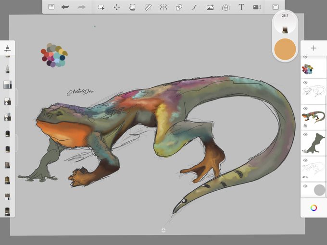This screenshot has width=327, height=245.
Task: Add a new layer with plus button
Action: click(x=314, y=48)
